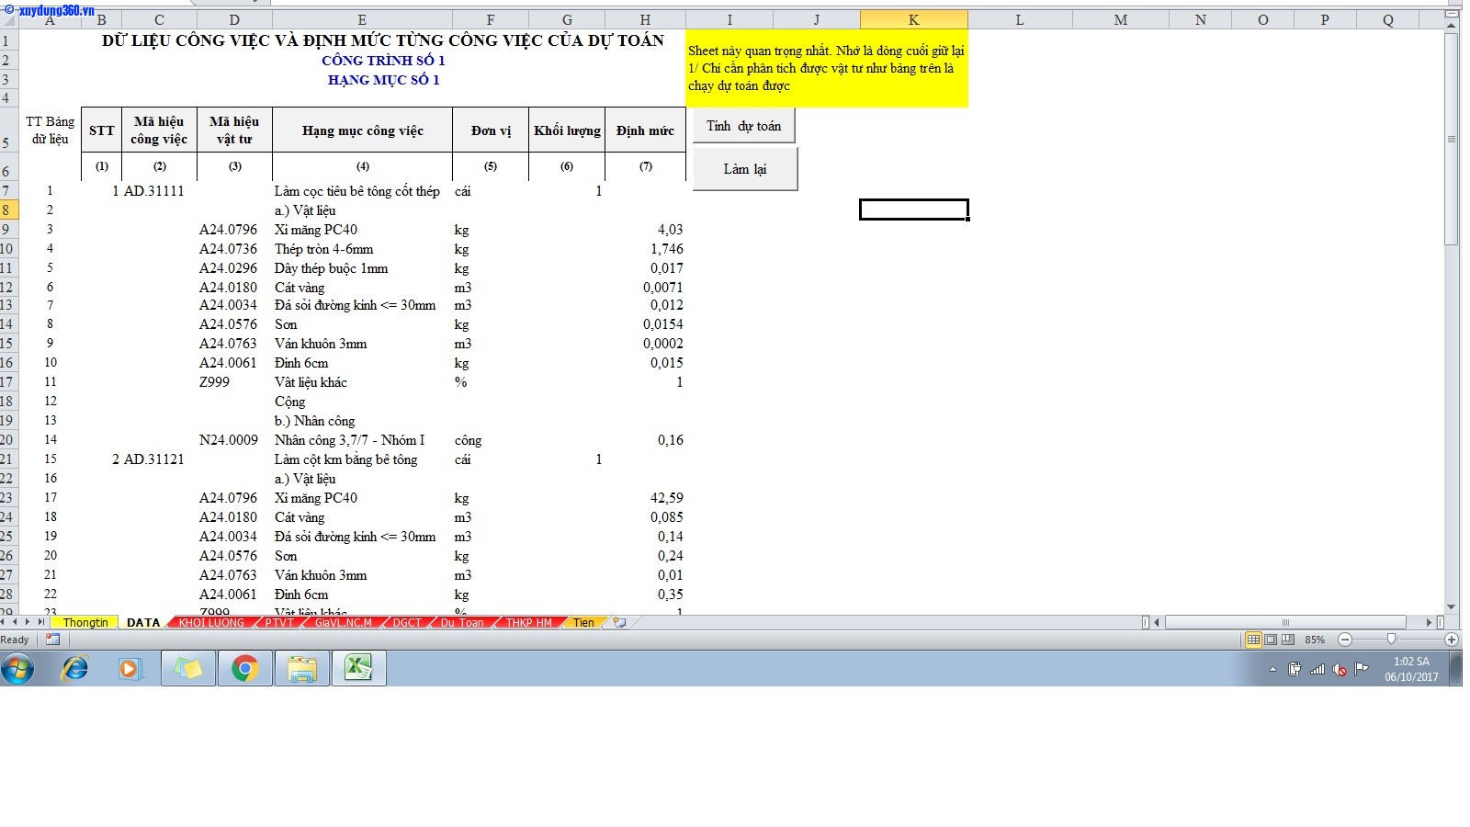Show hidden system tray icons
This screenshot has height=827, width=1470.
(1272, 670)
